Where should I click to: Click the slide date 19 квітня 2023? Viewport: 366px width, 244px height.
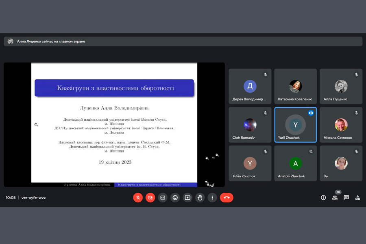(115, 162)
